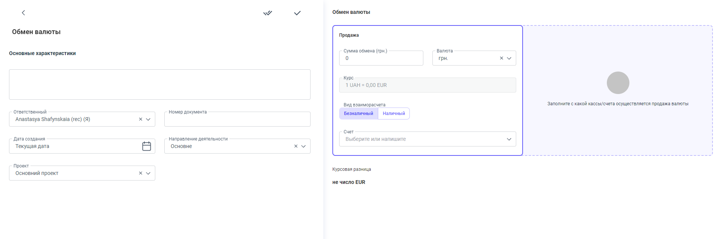Expand the Ответственный dropdown
This screenshot has width=717, height=239.
148,119
